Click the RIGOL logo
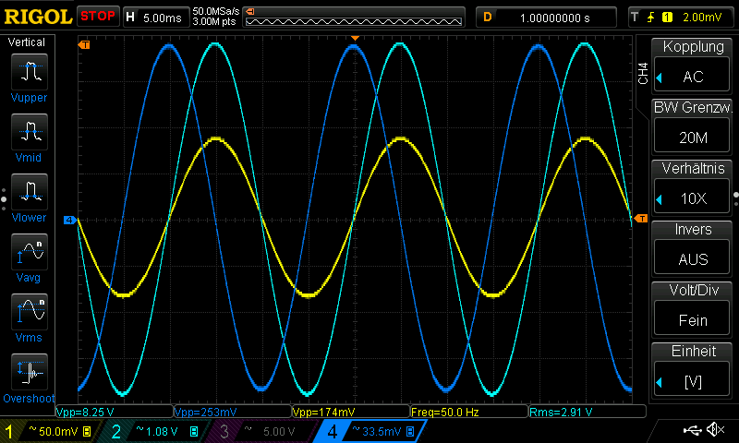This screenshot has width=739, height=443. (38, 17)
